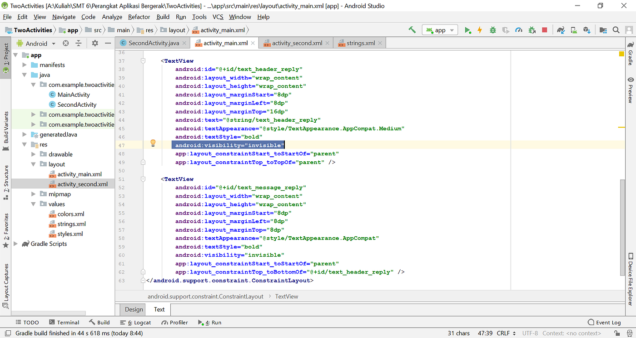
Task: Click the Search Everywhere magnifier icon
Action: point(616,30)
